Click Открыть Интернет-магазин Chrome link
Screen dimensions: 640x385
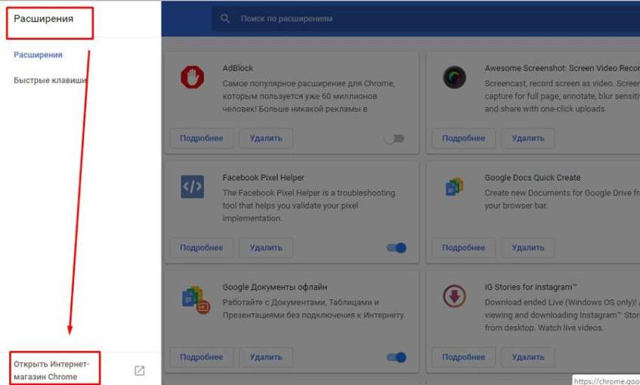pyautogui.click(x=51, y=371)
